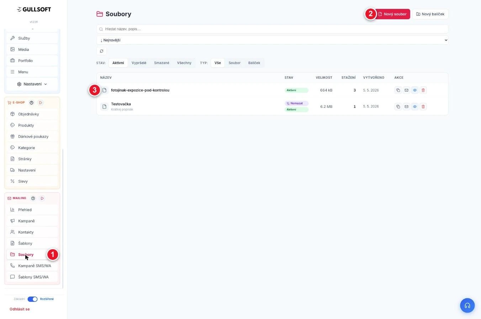Delete the Testovačka file with trash icon
The width and height of the screenshot is (481, 319).
pyautogui.click(x=423, y=106)
